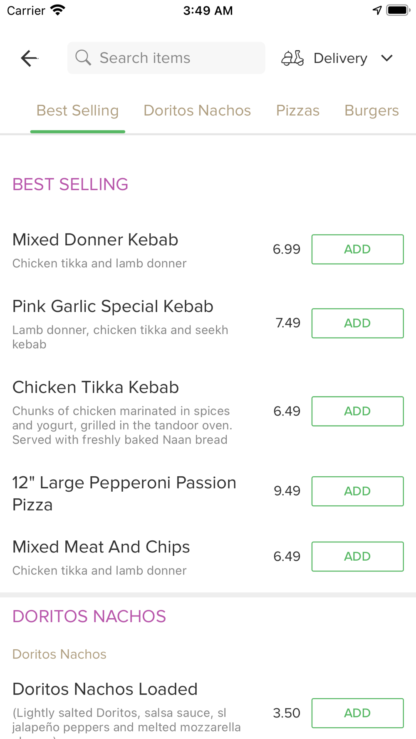Tap the location arrow status icon

tap(377, 10)
